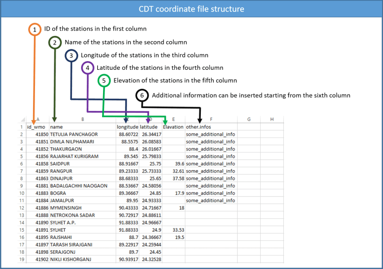Click longitude value 89.545
This screenshot has height=269, width=383.
click(x=128, y=157)
